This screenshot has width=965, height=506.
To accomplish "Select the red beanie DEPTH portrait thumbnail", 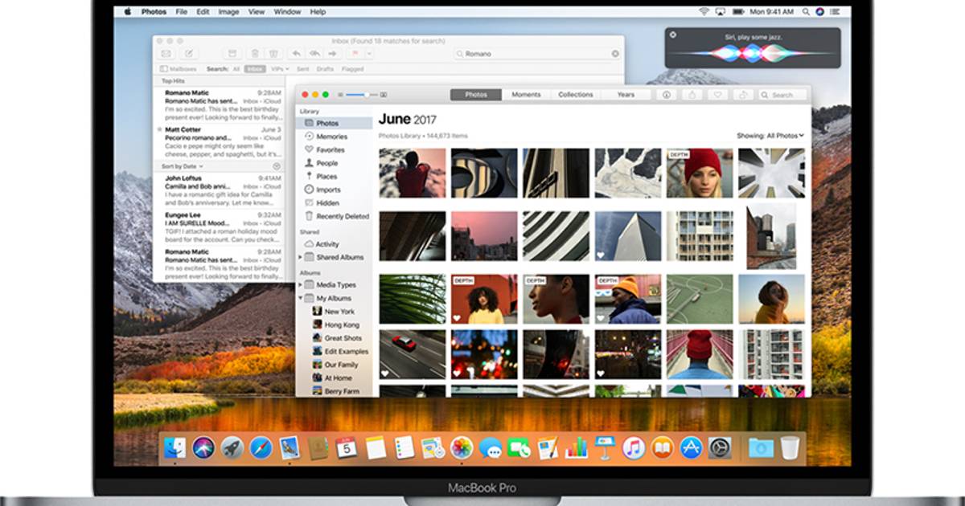I will point(699,173).
